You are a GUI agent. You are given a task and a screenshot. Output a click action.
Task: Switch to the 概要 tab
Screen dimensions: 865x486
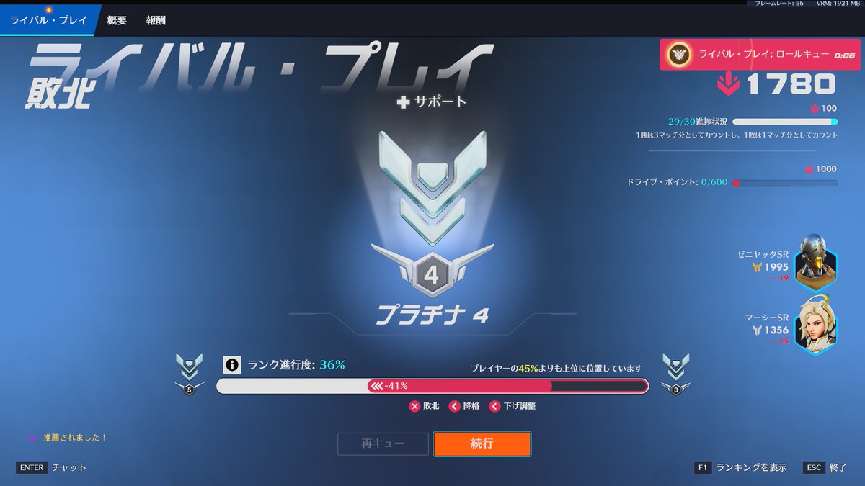[117, 20]
